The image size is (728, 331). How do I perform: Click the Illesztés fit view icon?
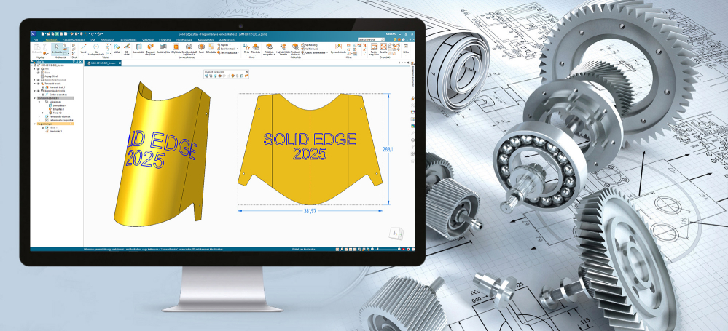point(383,47)
